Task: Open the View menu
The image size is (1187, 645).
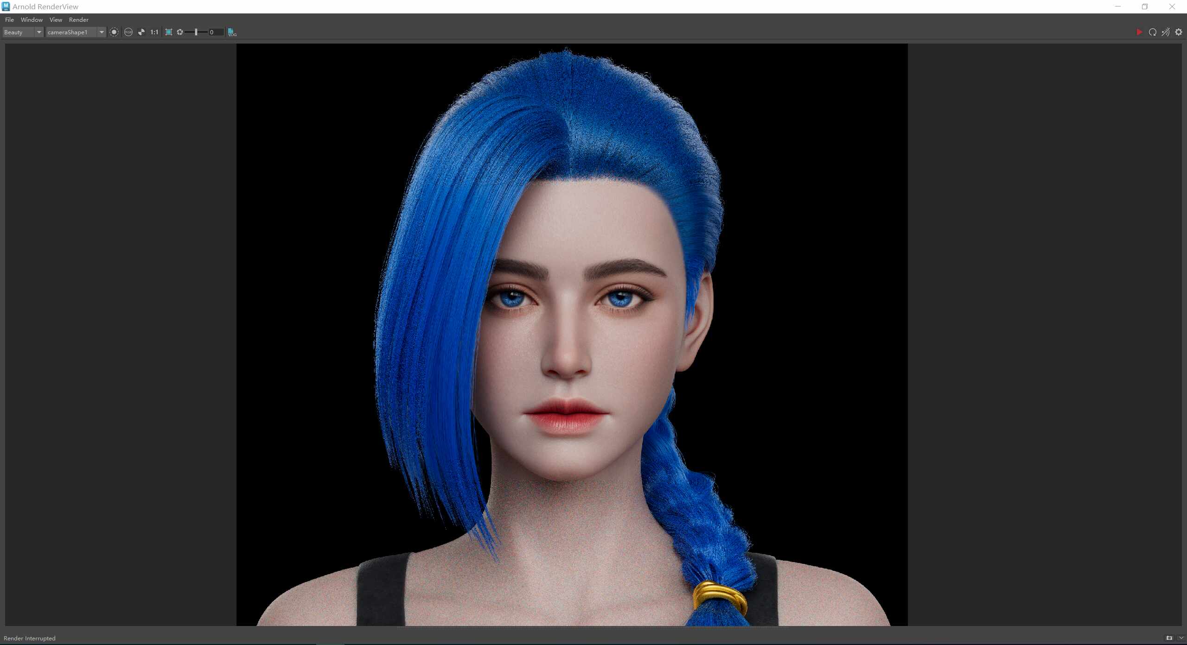Action: pos(56,20)
